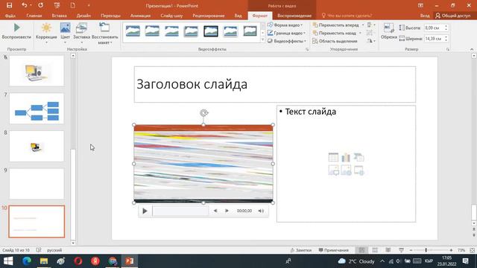Insert chart icon in content placeholder
The image size is (477, 268).
pos(346,157)
